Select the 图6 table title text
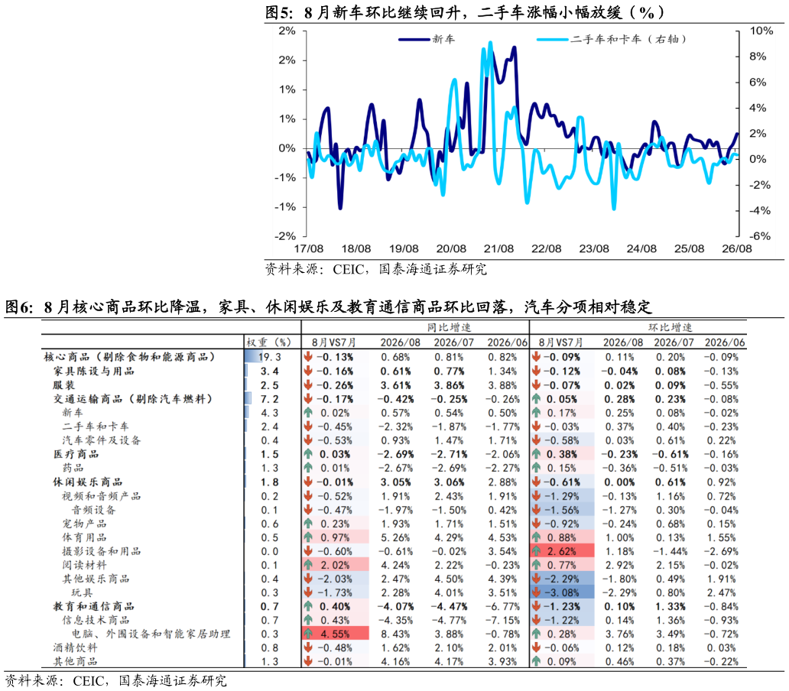Image resolution: width=789 pixels, height=691 pixels. (328, 307)
